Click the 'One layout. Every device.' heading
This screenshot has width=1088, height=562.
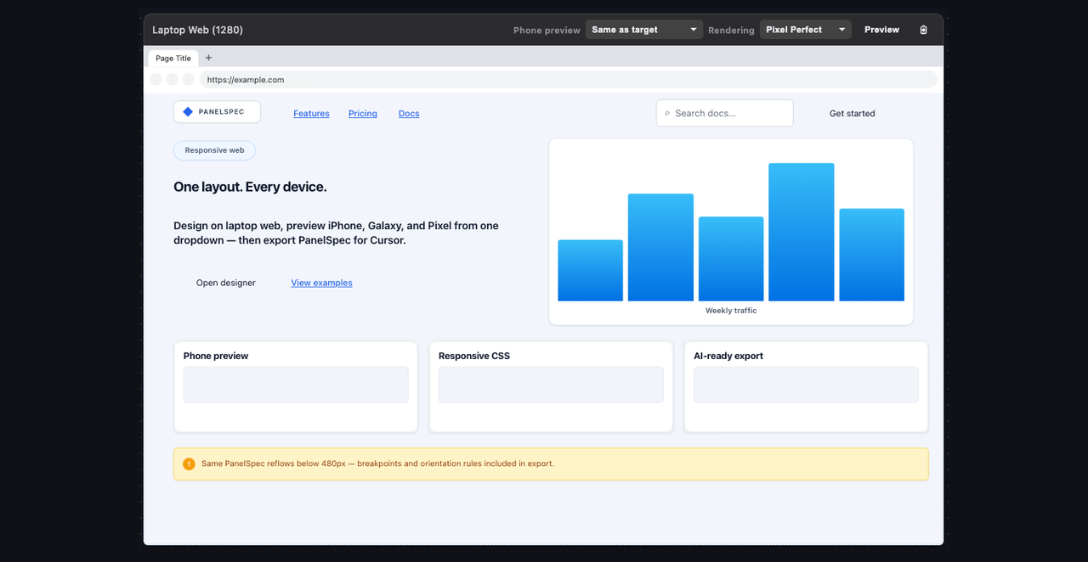250,187
